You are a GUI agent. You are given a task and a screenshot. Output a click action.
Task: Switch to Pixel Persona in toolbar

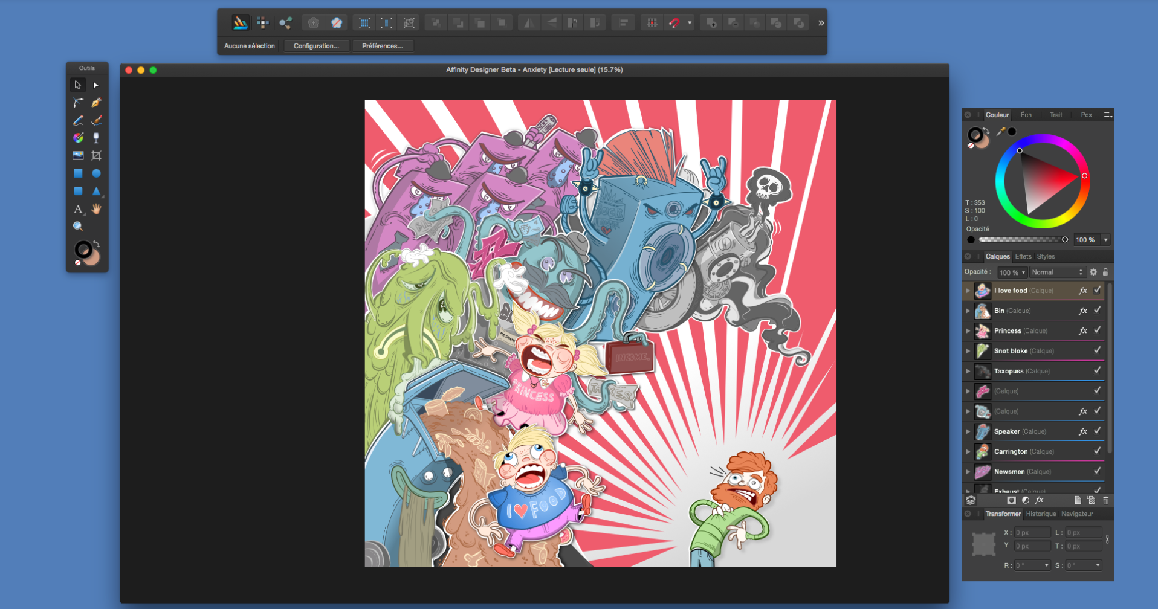(x=262, y=23)
